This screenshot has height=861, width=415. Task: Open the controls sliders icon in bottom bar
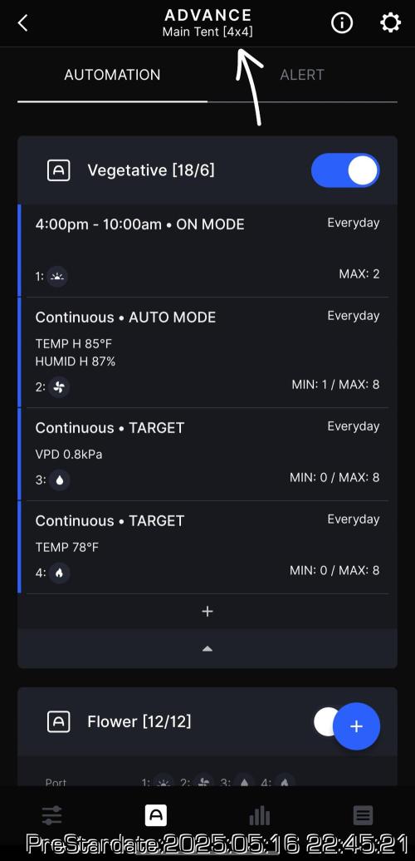click(x=52, y=815)
